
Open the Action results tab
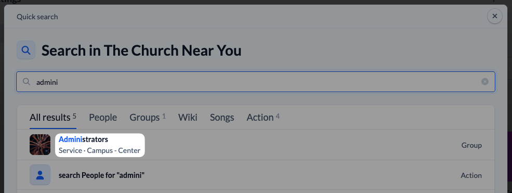263,117
